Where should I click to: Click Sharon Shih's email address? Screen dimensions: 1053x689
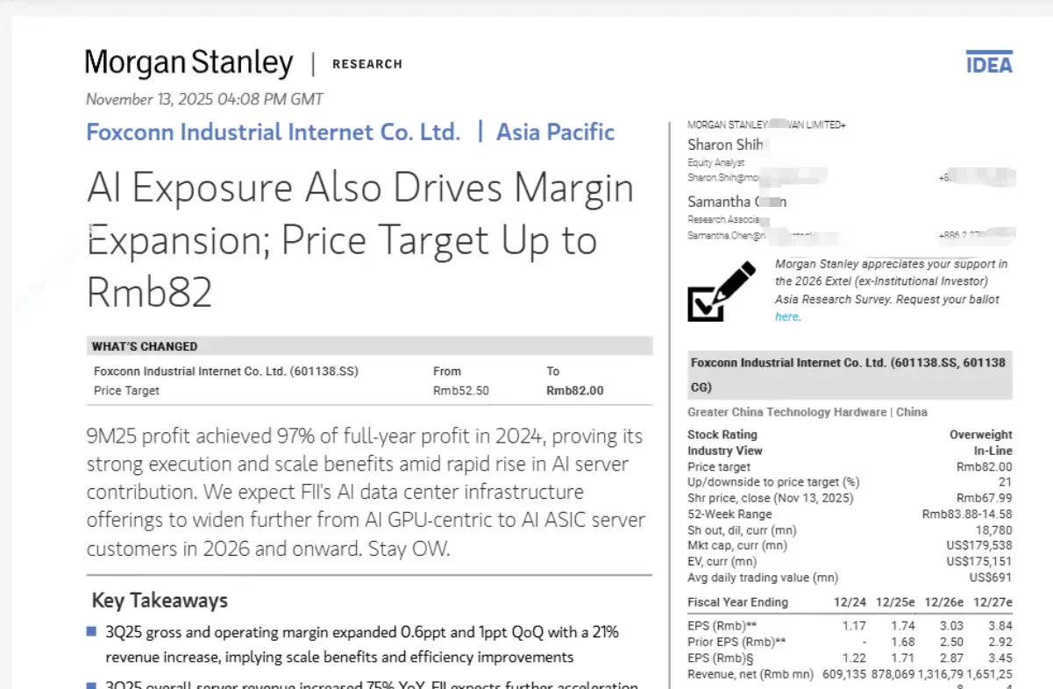coord(723,177)
